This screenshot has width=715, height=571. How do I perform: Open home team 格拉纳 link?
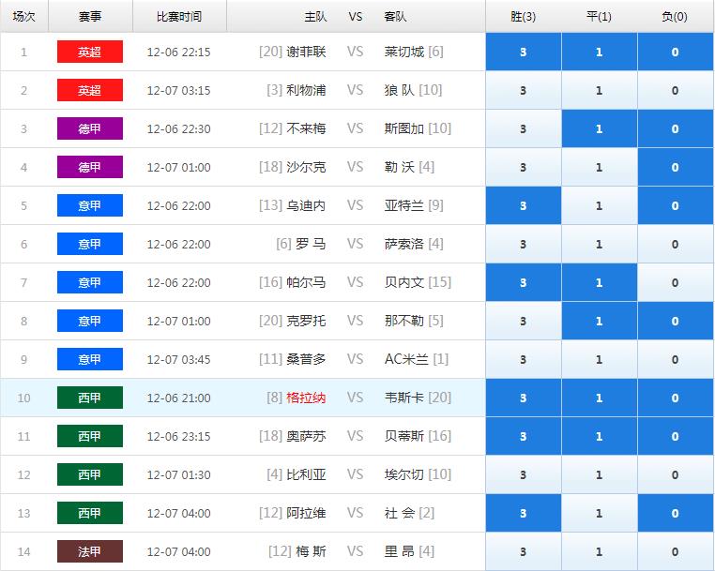pos(306,398)
